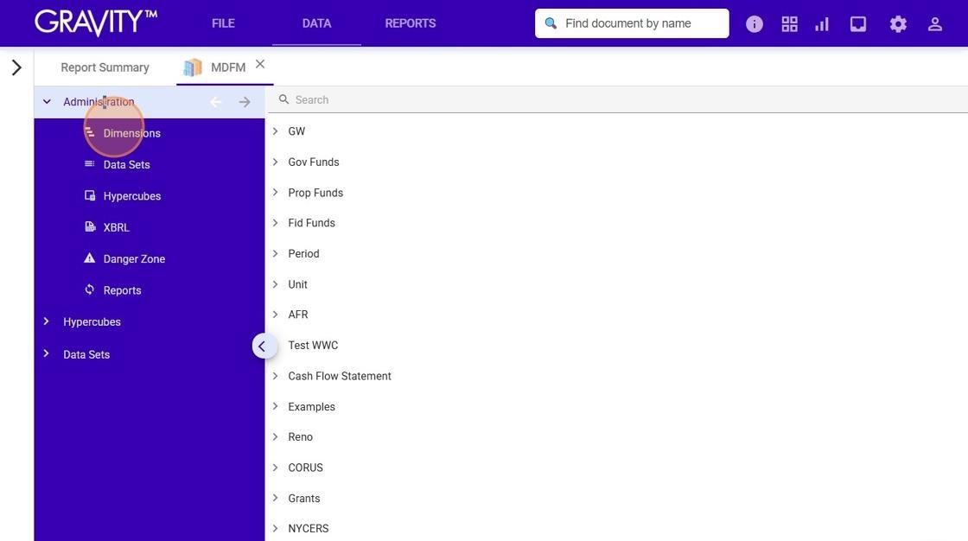Click the XBRL document icon
This screenshot has height=541, width=968.
(90, 226)
